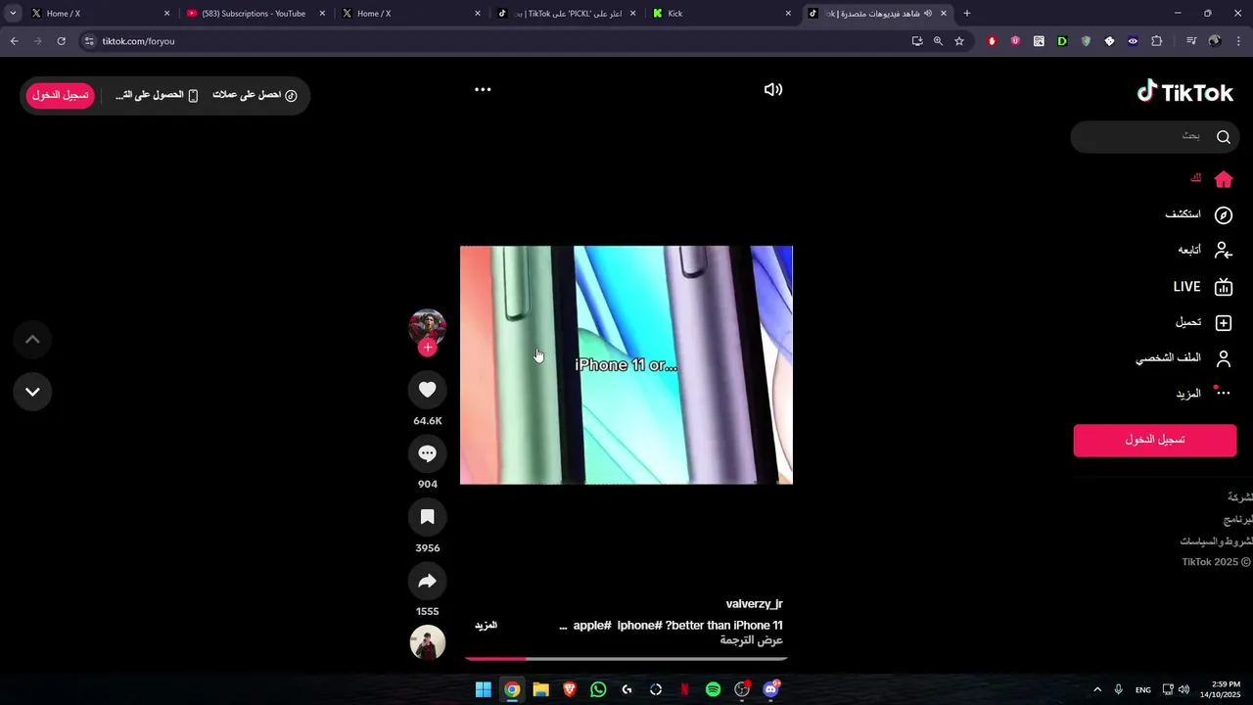Open the Windows Start button
Viewport: 1253px width, 705px height.
[484, 689]
